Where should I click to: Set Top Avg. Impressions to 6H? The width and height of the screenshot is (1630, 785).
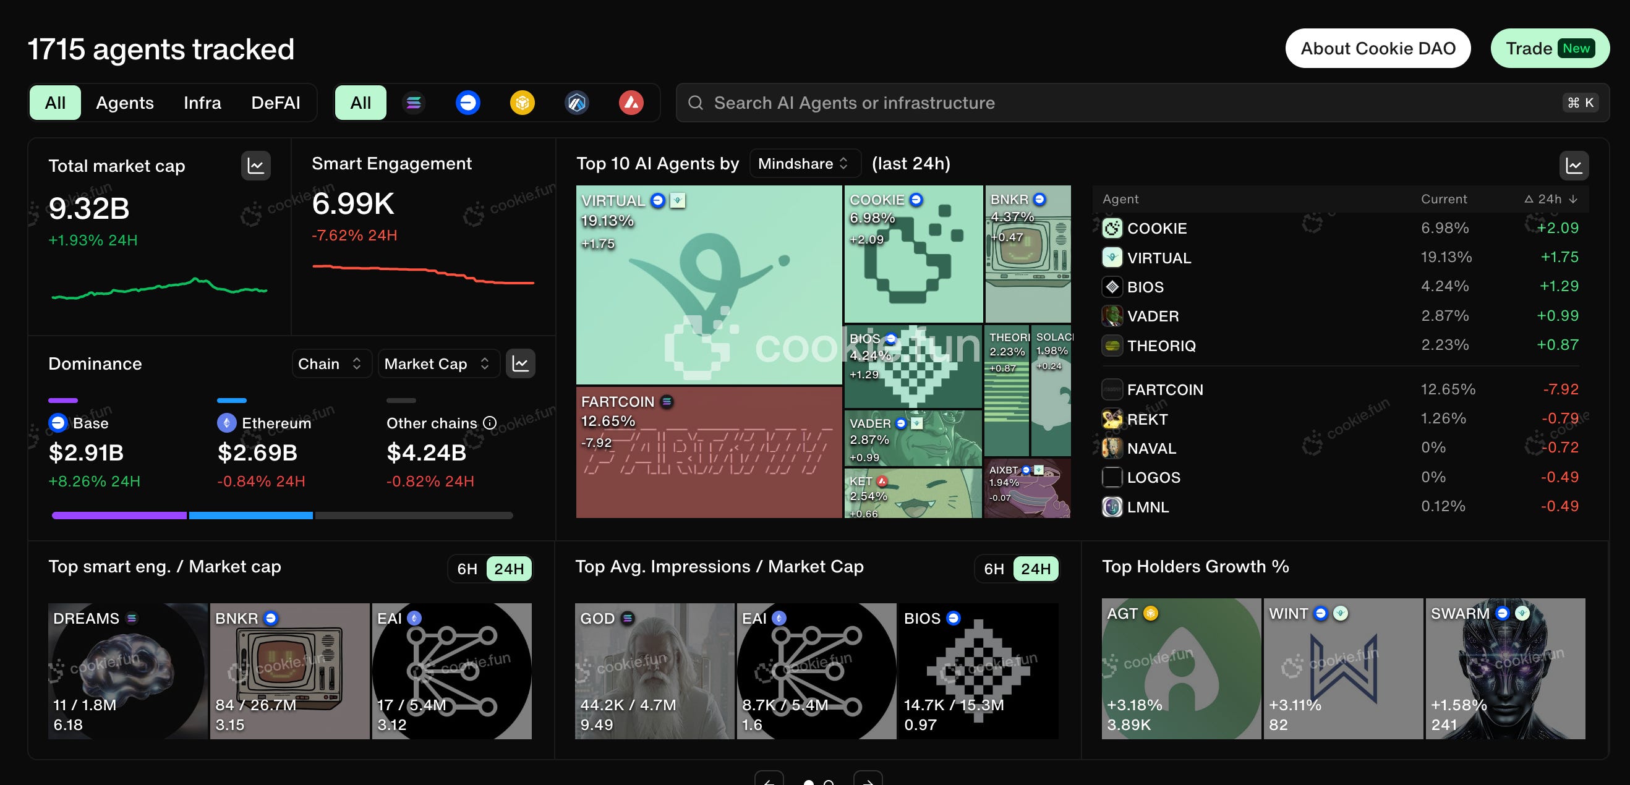coord(994,569)
